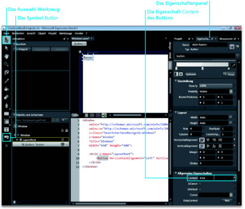Show the Events view icon
This screenshot has width=245, height=209.
(x=237, y=47)
